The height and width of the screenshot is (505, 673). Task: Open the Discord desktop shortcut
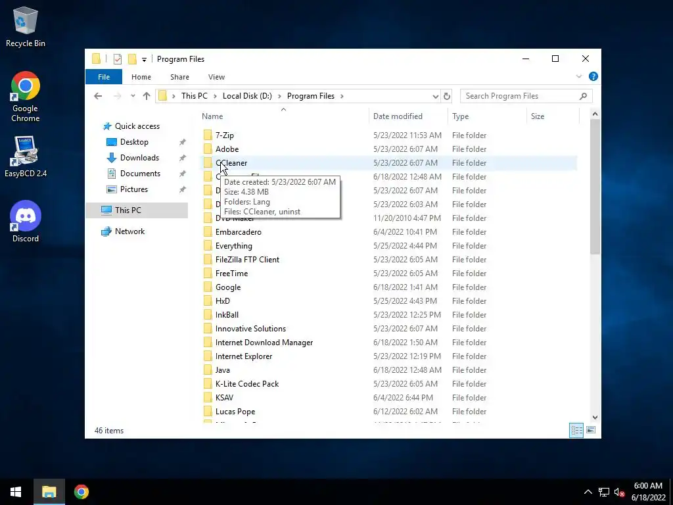point(26,221)
